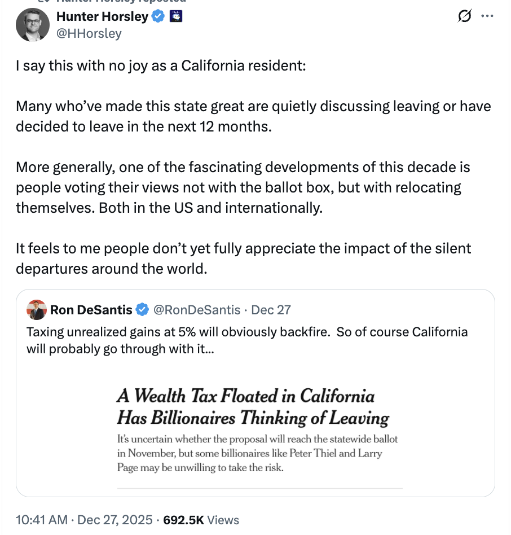Viewport: 511px width, 535px height.
Task: Click the paragraph about voting by relocating
Action: pyautogui.click(x=243, y=187)
